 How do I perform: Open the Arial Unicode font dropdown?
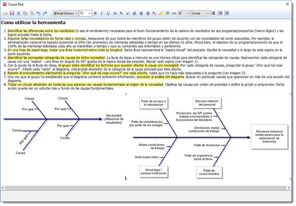[66, 13]
